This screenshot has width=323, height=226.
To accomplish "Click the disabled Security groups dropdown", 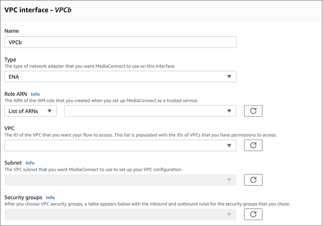I will point(120,214).
